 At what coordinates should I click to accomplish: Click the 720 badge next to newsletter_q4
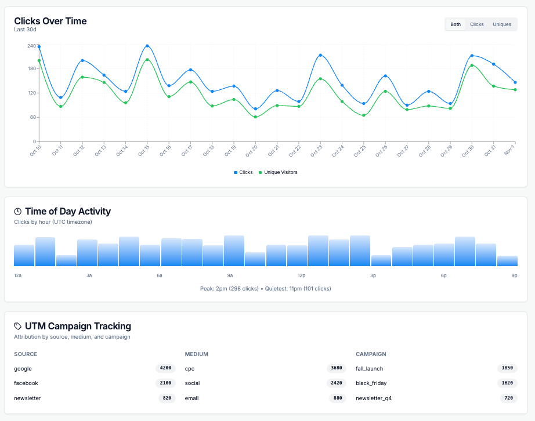pos(507,398)
